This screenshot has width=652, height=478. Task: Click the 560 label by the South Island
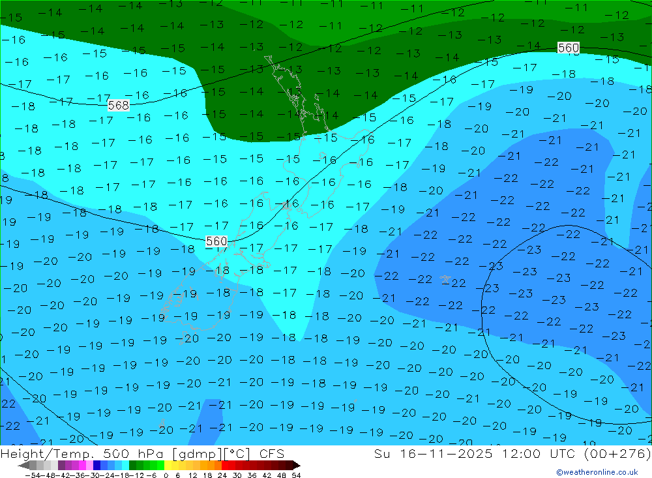(216, 241)
